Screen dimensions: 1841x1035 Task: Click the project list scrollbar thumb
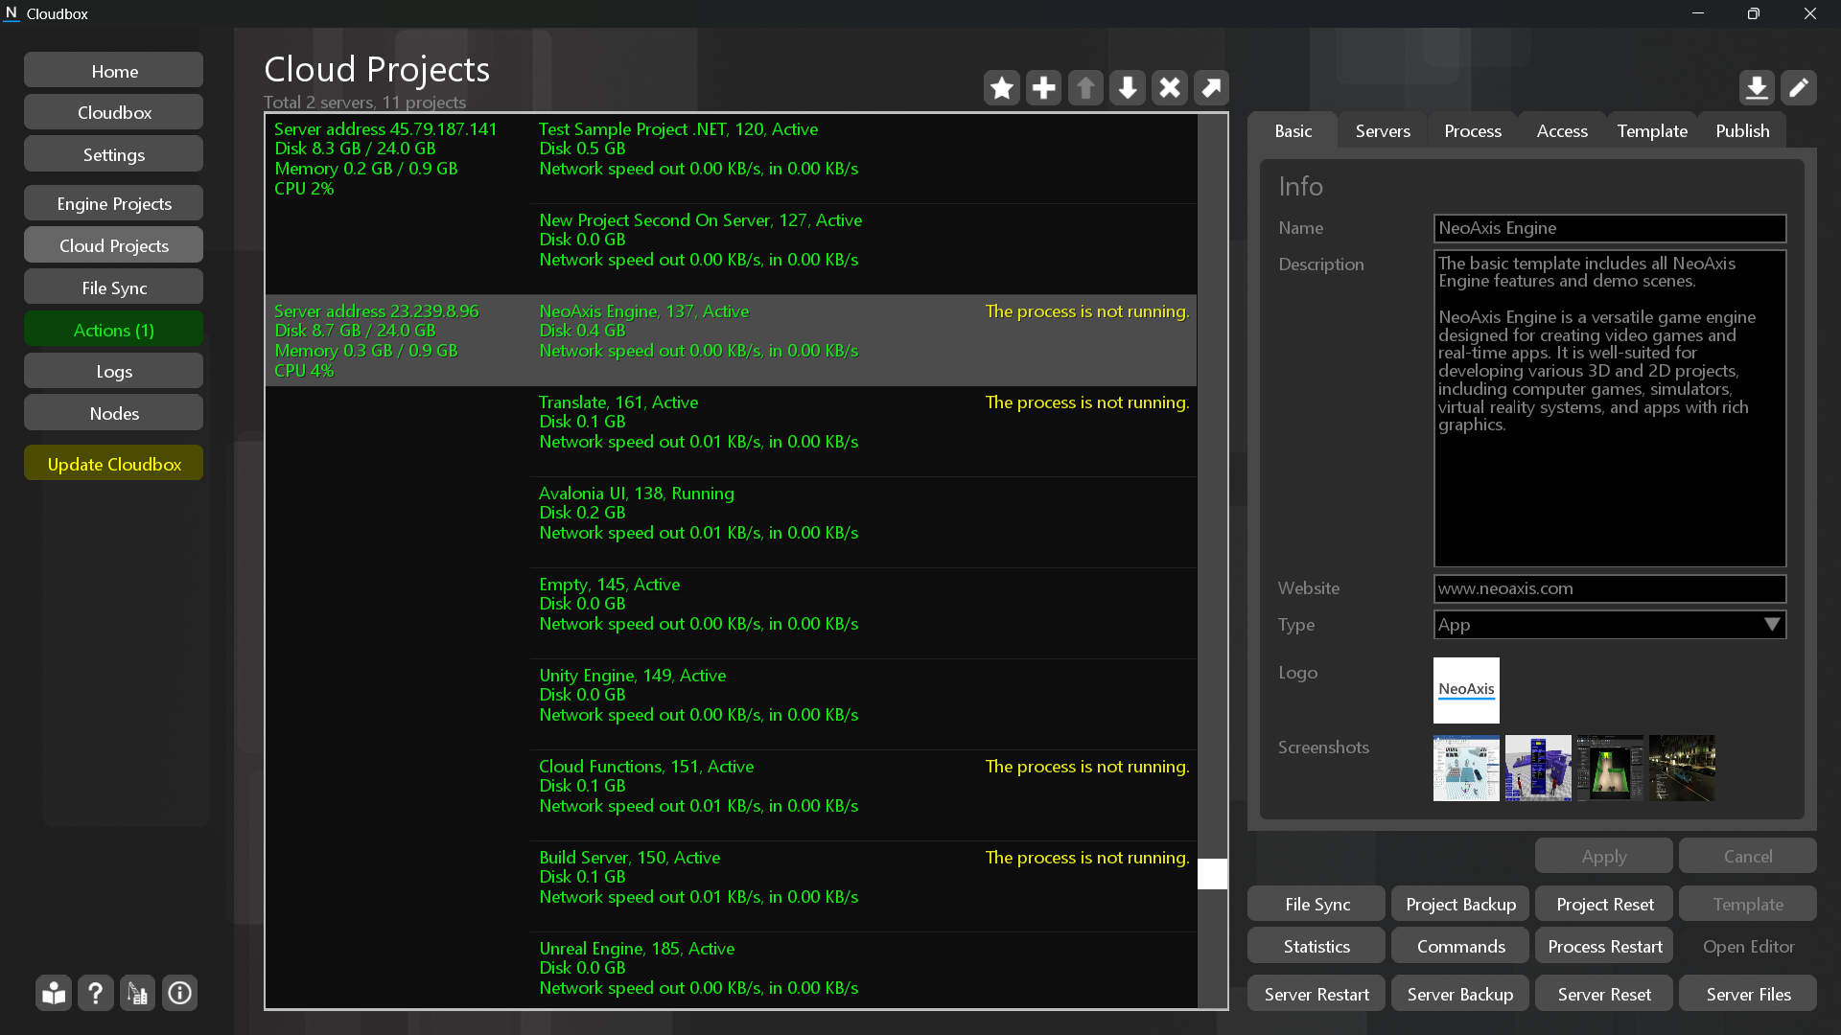pos(1212,874)
